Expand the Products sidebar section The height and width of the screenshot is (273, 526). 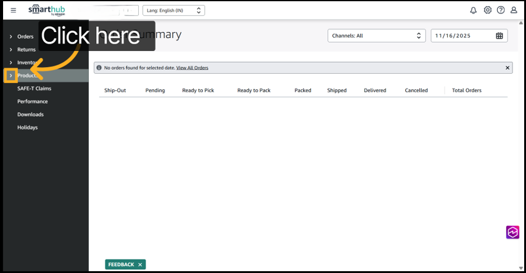pyautogui.click(x=10, y=76)
